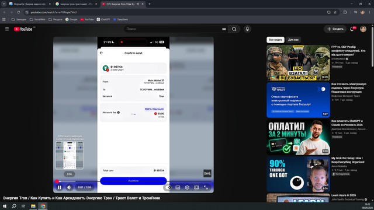This screenshot has width=374, height=210.
Task: Go back in browser history
Action: tap(5, 12)
